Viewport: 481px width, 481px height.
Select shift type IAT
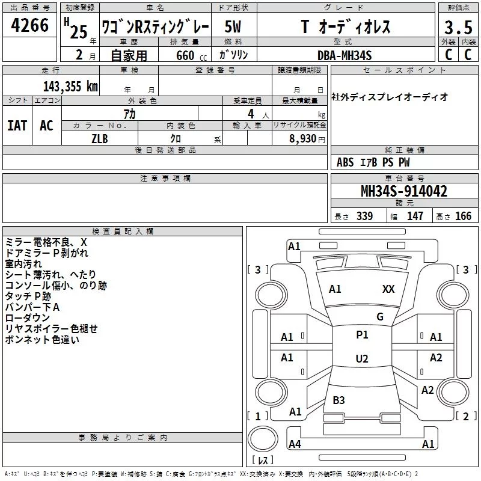tap(17, 126)
